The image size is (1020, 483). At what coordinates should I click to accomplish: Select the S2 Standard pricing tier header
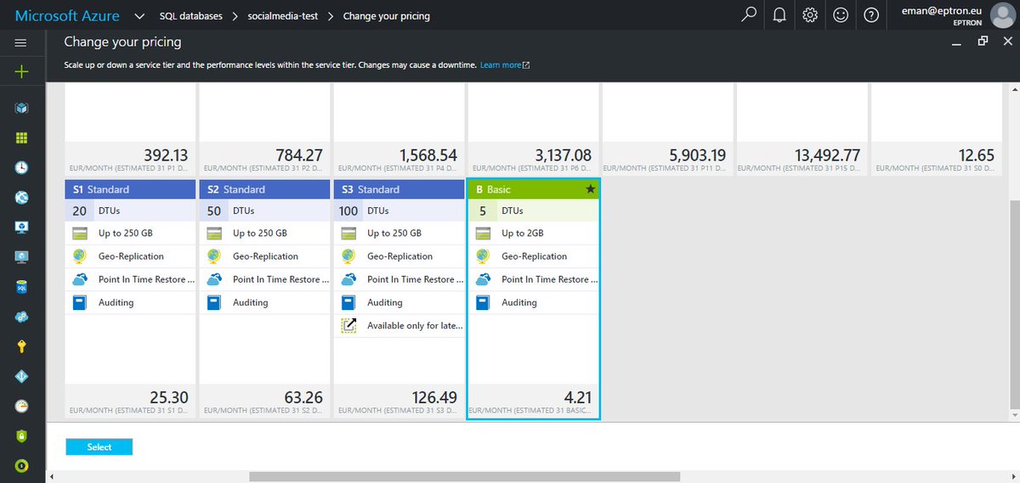pyautogui.click(x=265, y=189)
